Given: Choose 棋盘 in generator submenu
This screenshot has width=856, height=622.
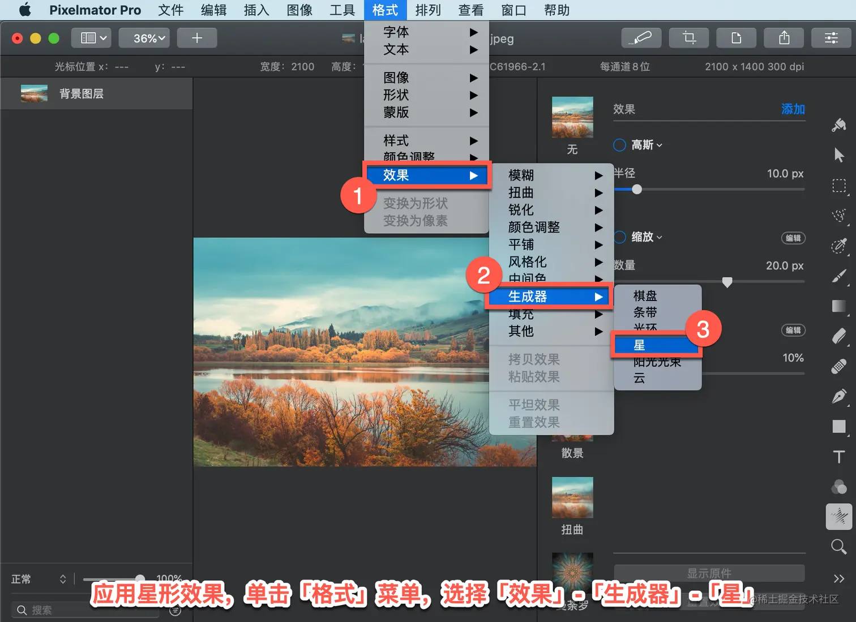Looking at the screenshot, I should coord(657,296).
